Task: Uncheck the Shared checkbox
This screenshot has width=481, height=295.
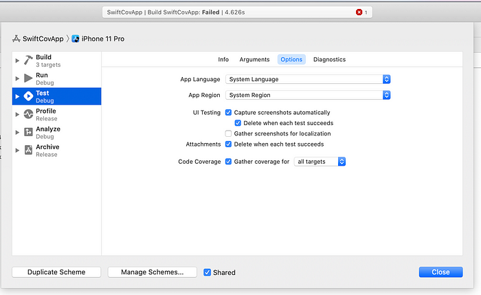Action: [207, 272]
